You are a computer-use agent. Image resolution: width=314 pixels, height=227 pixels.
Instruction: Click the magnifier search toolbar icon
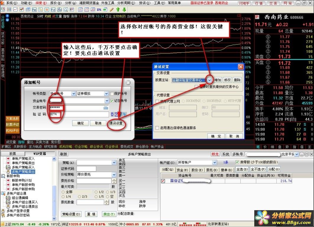(65, 9)
